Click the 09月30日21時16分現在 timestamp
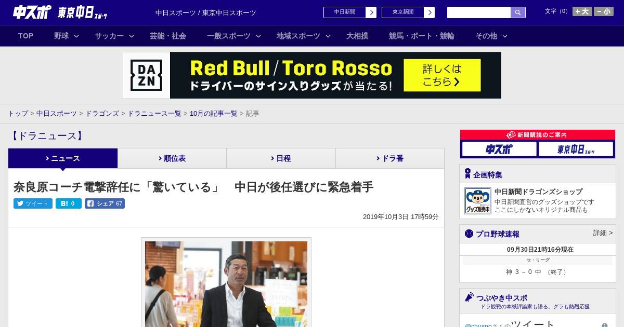The height and width of the screenshot is (327, 624). pyautogui.click(x=540, y=250)
